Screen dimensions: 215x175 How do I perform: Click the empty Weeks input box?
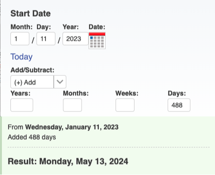[x=125, y=105]
